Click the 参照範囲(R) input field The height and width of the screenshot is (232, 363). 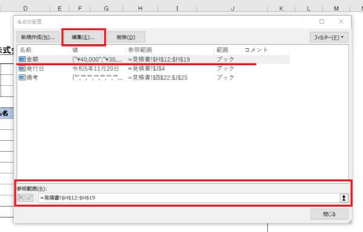coord(189,198)
